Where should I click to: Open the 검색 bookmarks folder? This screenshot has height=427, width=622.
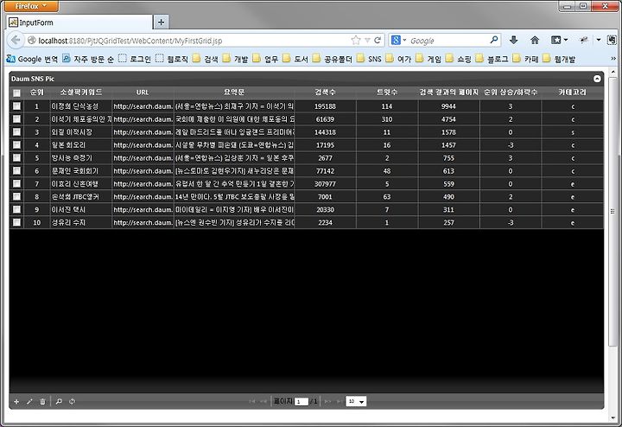[206, 59]
